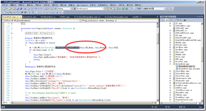The image size is (206, 111).
Task: Click Properties icon in Solution Explorer toolbar
Action: point(162,20)
